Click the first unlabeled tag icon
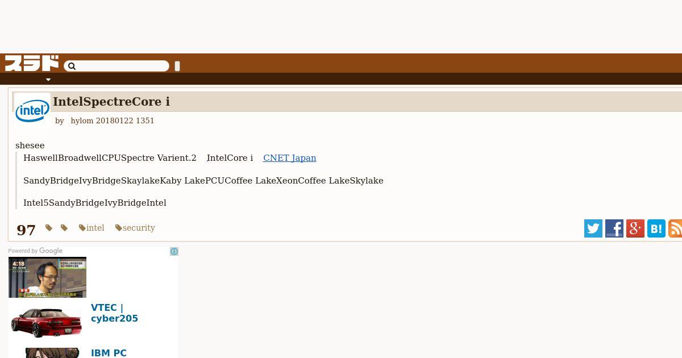This screenshot has height=358, width=682. [49, 228]
